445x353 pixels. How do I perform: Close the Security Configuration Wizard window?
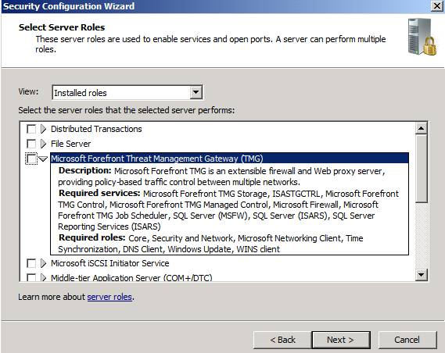click(x=437, y=6)
